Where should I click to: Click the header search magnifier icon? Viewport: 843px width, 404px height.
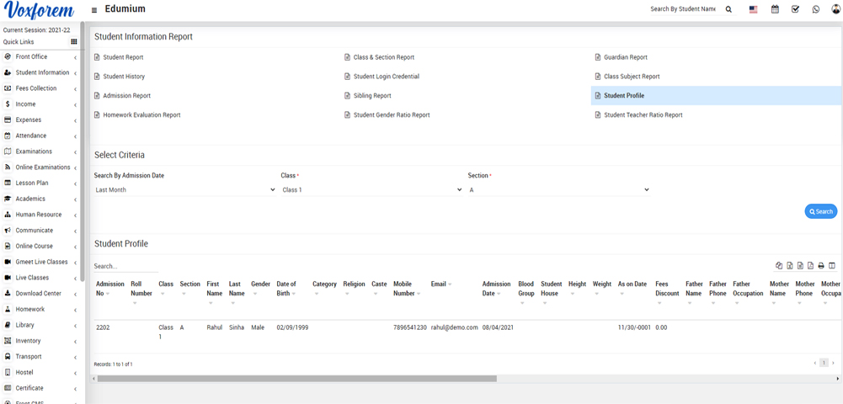728,9
